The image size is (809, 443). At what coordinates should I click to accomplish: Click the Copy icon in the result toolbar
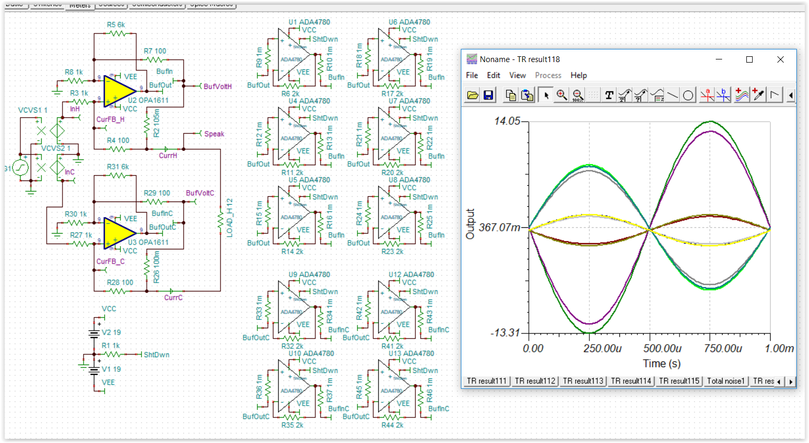tap(510, 95)
